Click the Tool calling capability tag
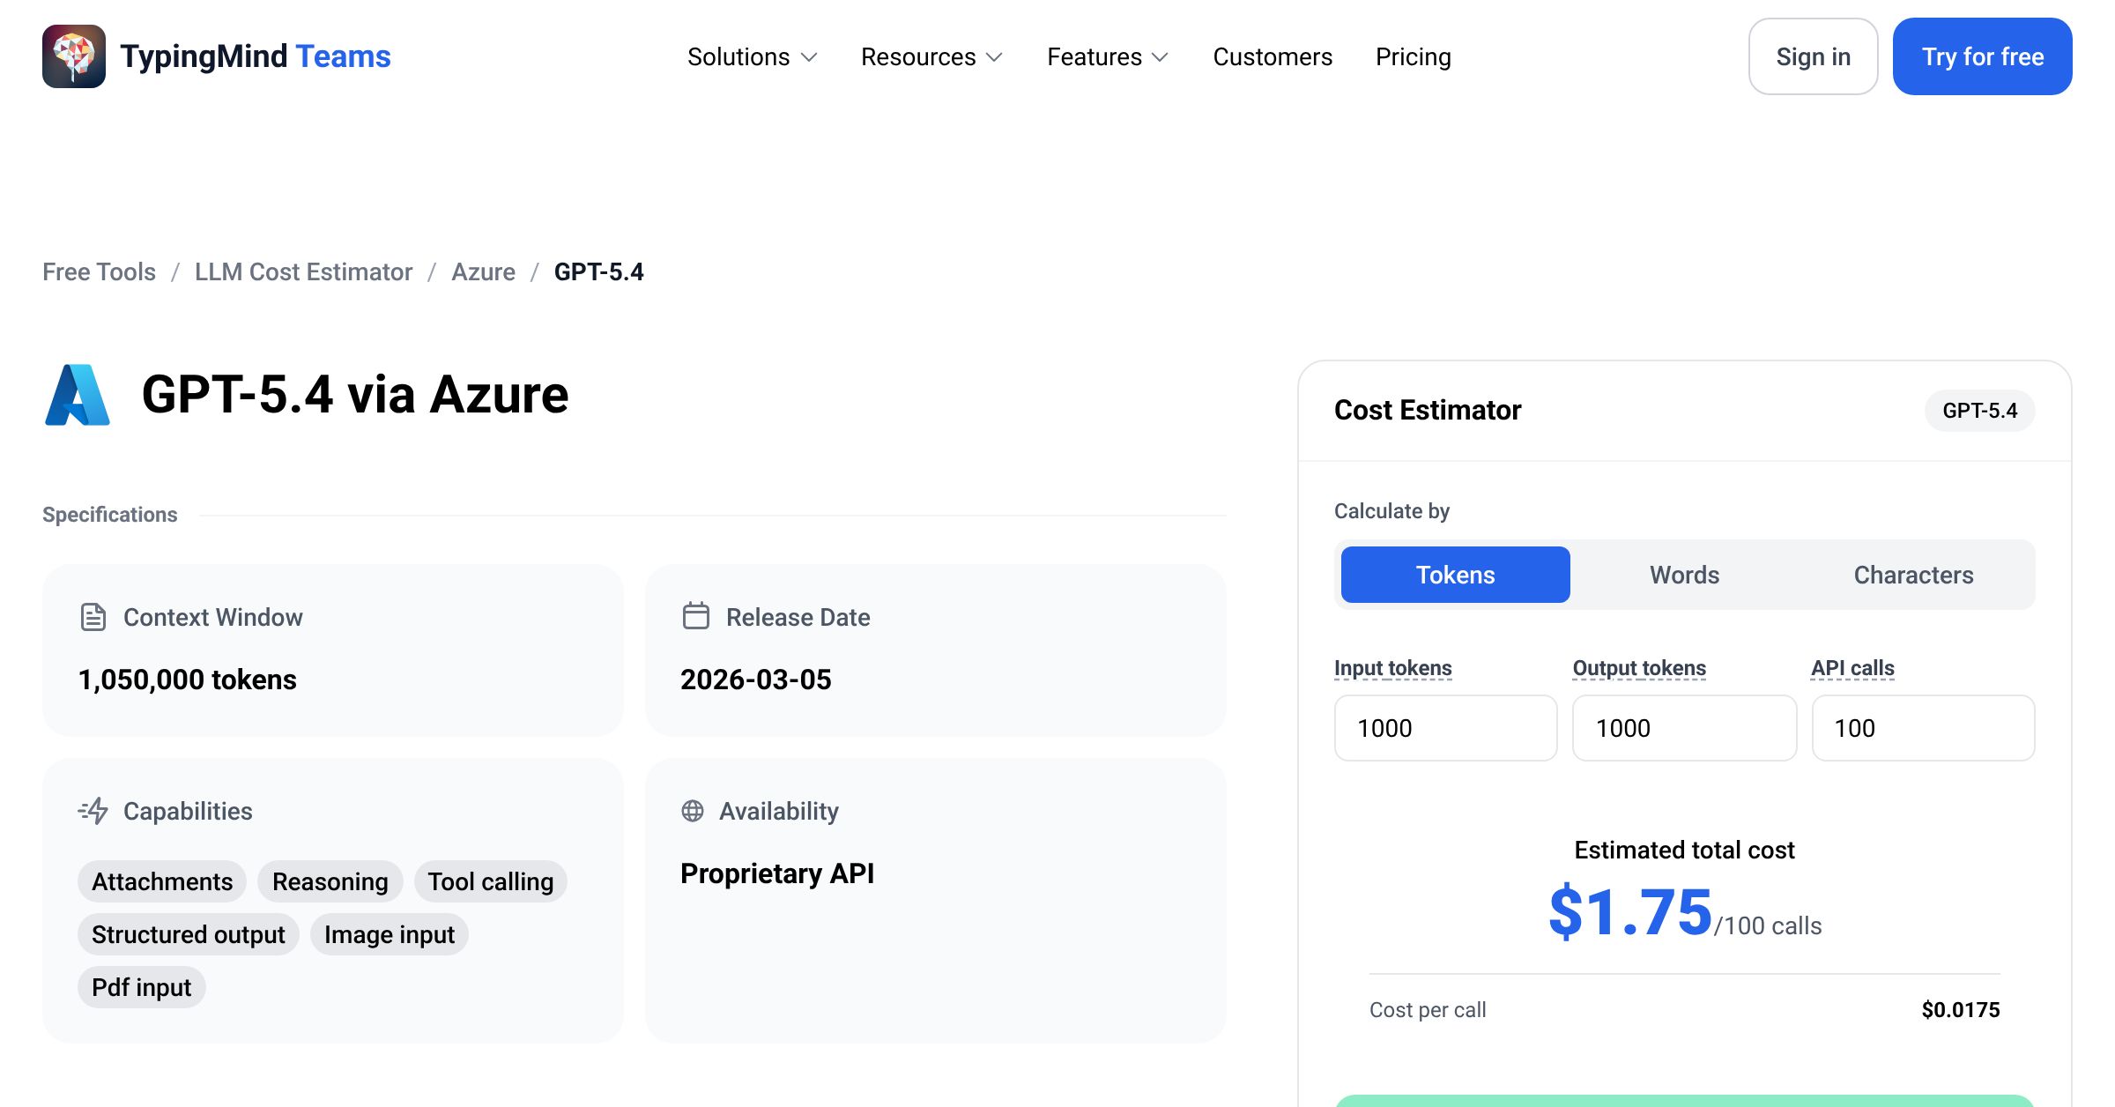This screenshot has height=1107, width=2115. tap(491, 881)
